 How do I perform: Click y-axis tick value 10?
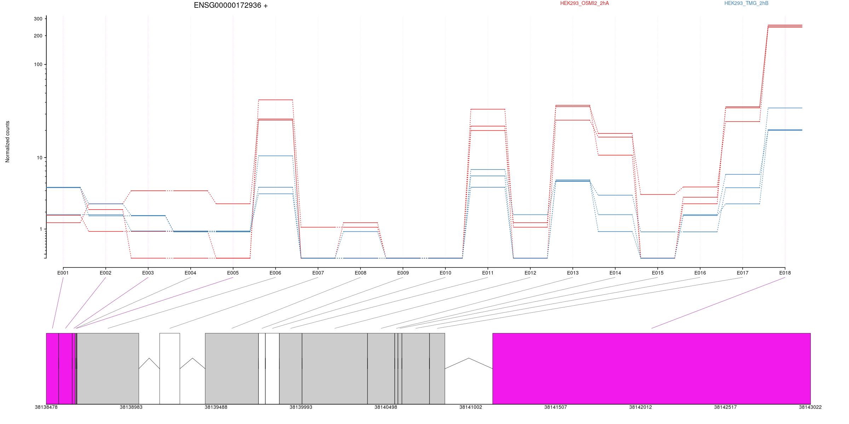[x=39, y=158]
